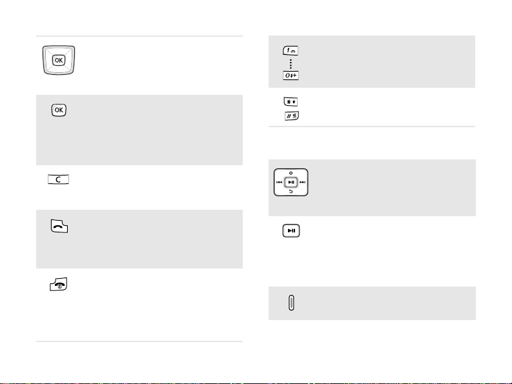The height and width of the screenshot is (384, 512).
Task: Select the number 1 voicemail key
Action: [x=291, y=50]
